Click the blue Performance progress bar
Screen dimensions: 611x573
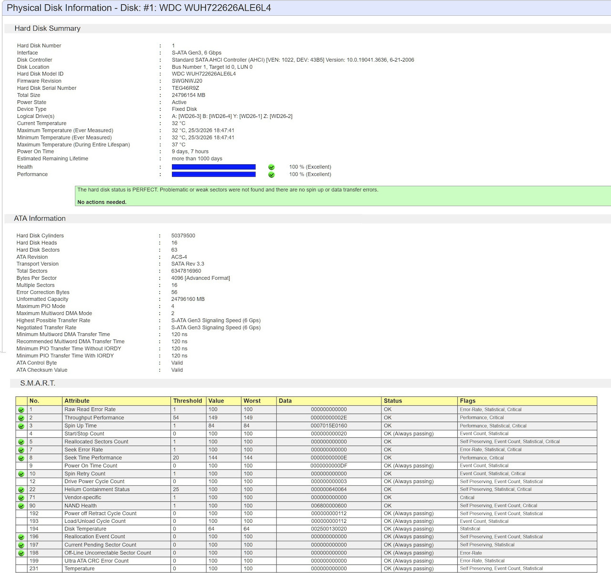click(213, 174)
